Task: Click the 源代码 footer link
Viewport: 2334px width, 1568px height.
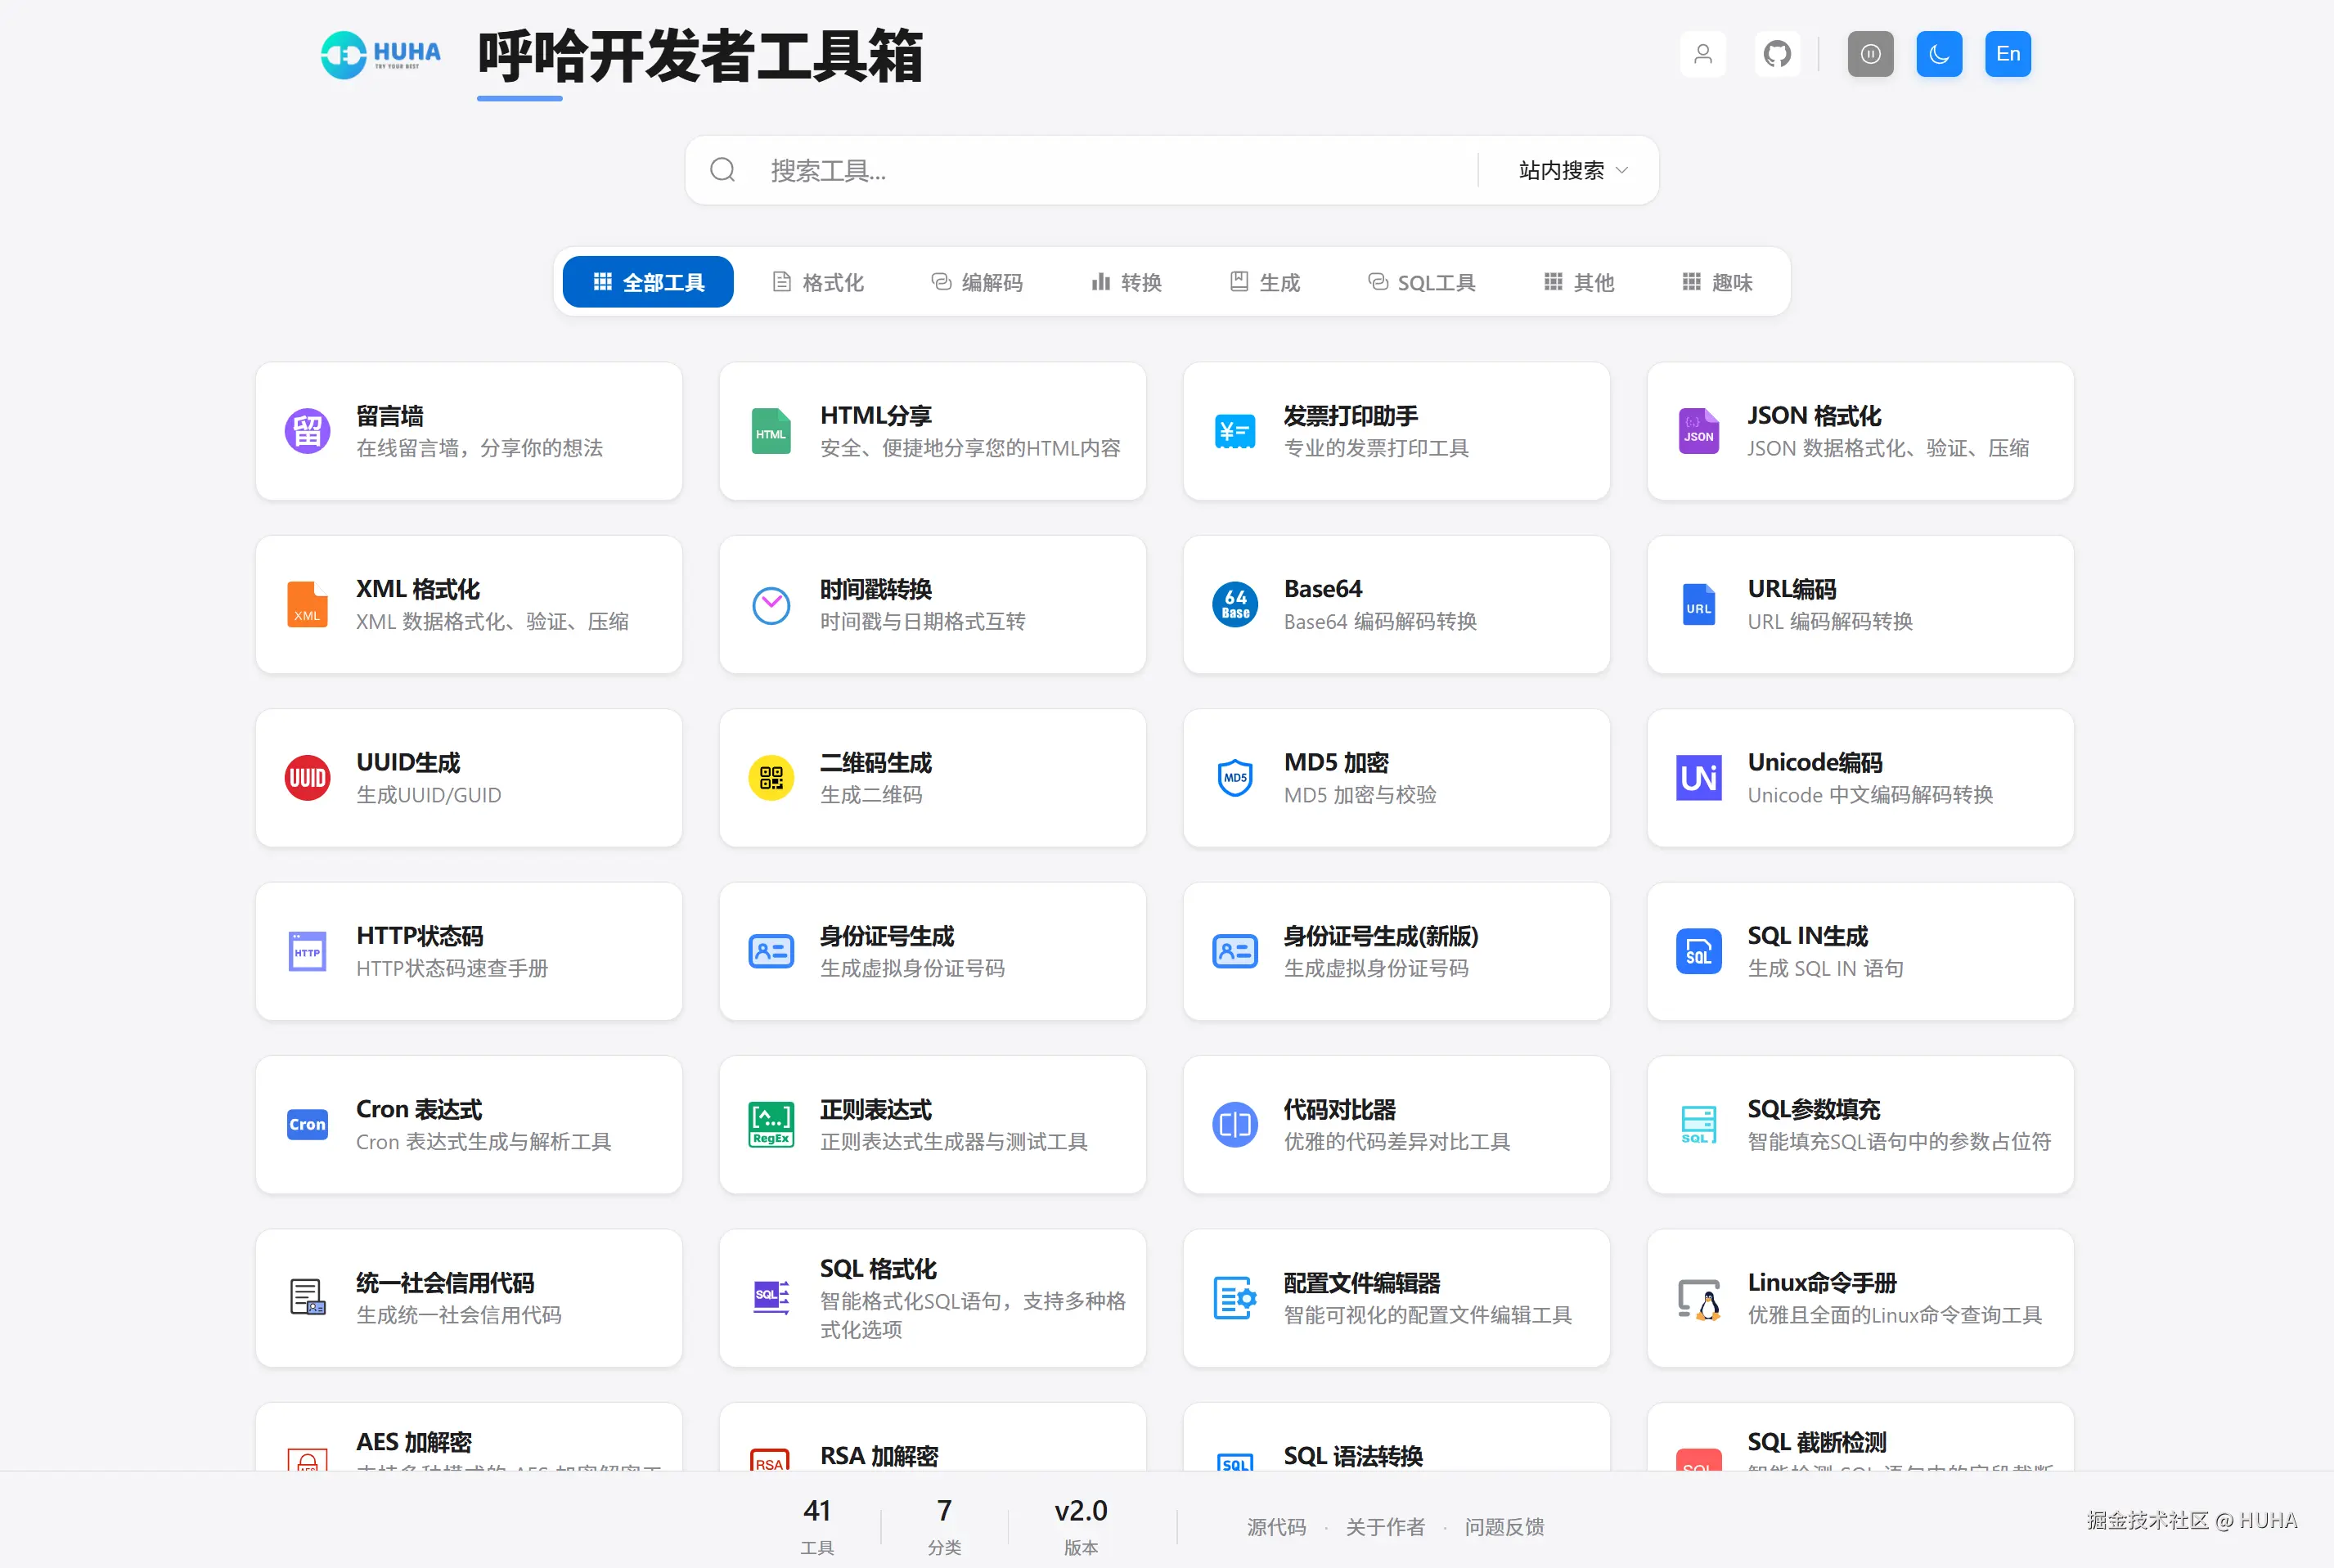Action: pos(1276,1527)
